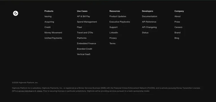The height and width of the screenshot is (102, 216).
Task: Open the Support page
Action: 114,27
